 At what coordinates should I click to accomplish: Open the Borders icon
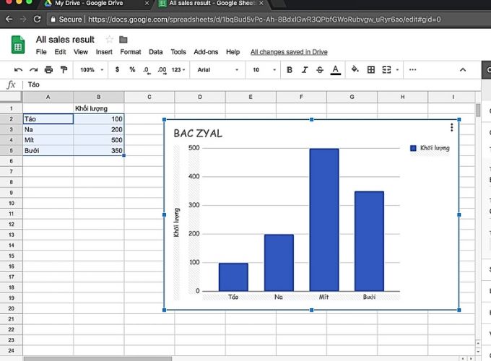tap(370, 69)
